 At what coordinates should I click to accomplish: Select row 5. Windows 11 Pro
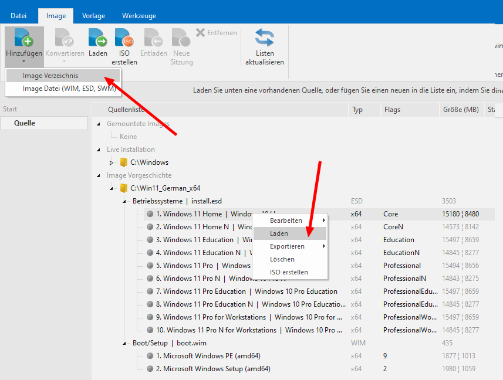(x=319, y=265)
